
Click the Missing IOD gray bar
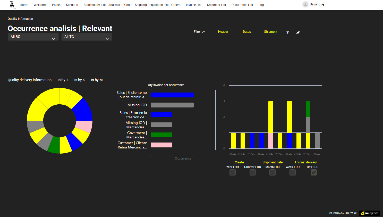(x=172, y=105)
